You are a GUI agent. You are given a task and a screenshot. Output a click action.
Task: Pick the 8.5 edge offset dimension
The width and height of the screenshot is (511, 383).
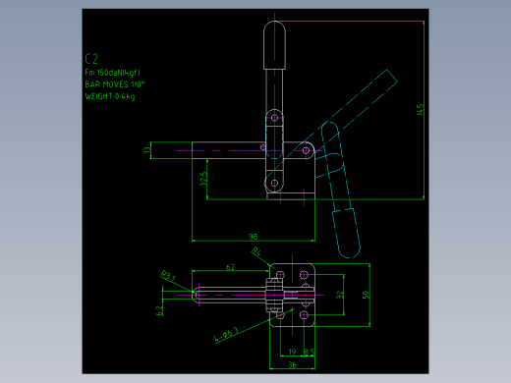(309, 352)
